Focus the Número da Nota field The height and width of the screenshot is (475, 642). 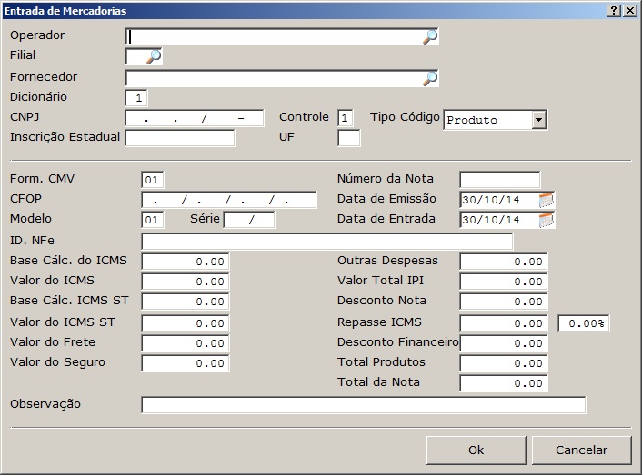pyautogui.click(x=499, y=180)
